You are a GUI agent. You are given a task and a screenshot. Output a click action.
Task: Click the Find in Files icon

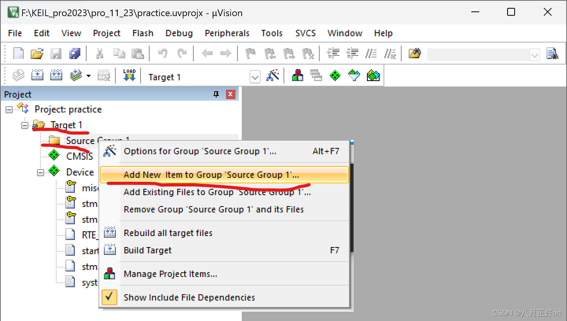coord(415,53)
